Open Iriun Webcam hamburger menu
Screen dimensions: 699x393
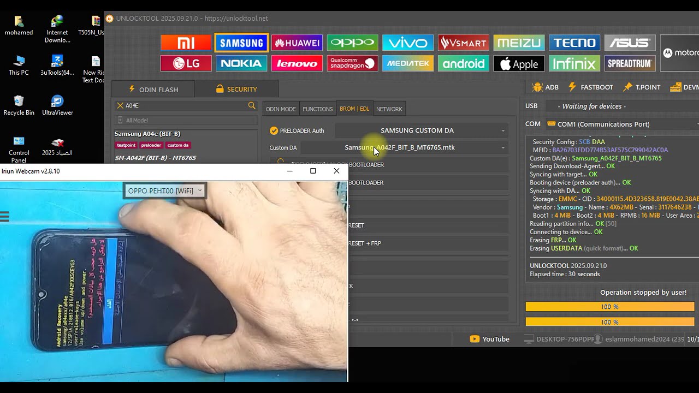tap(5, 217)
